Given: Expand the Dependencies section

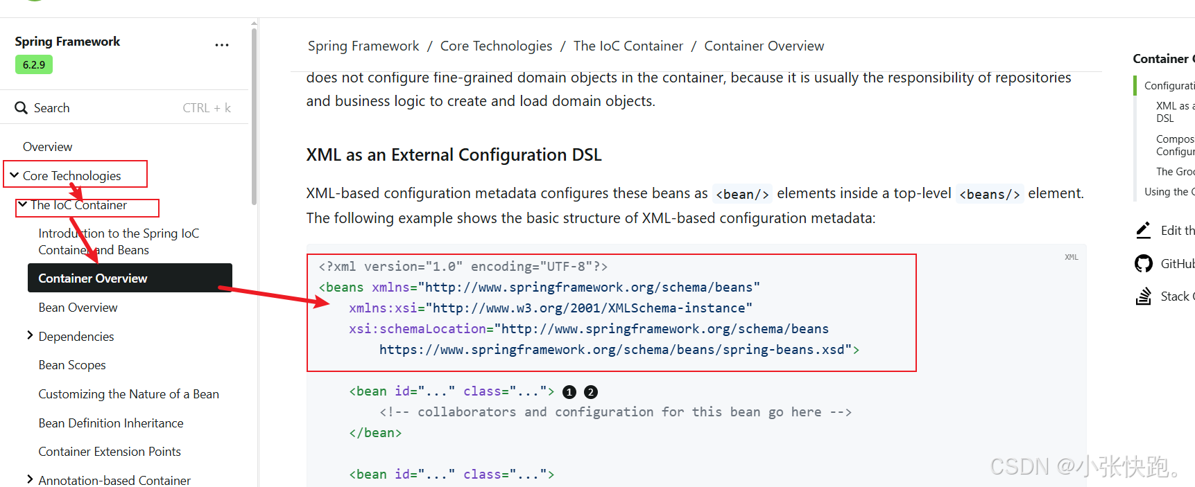Looking at the screenshot, I should click(30, 335).
